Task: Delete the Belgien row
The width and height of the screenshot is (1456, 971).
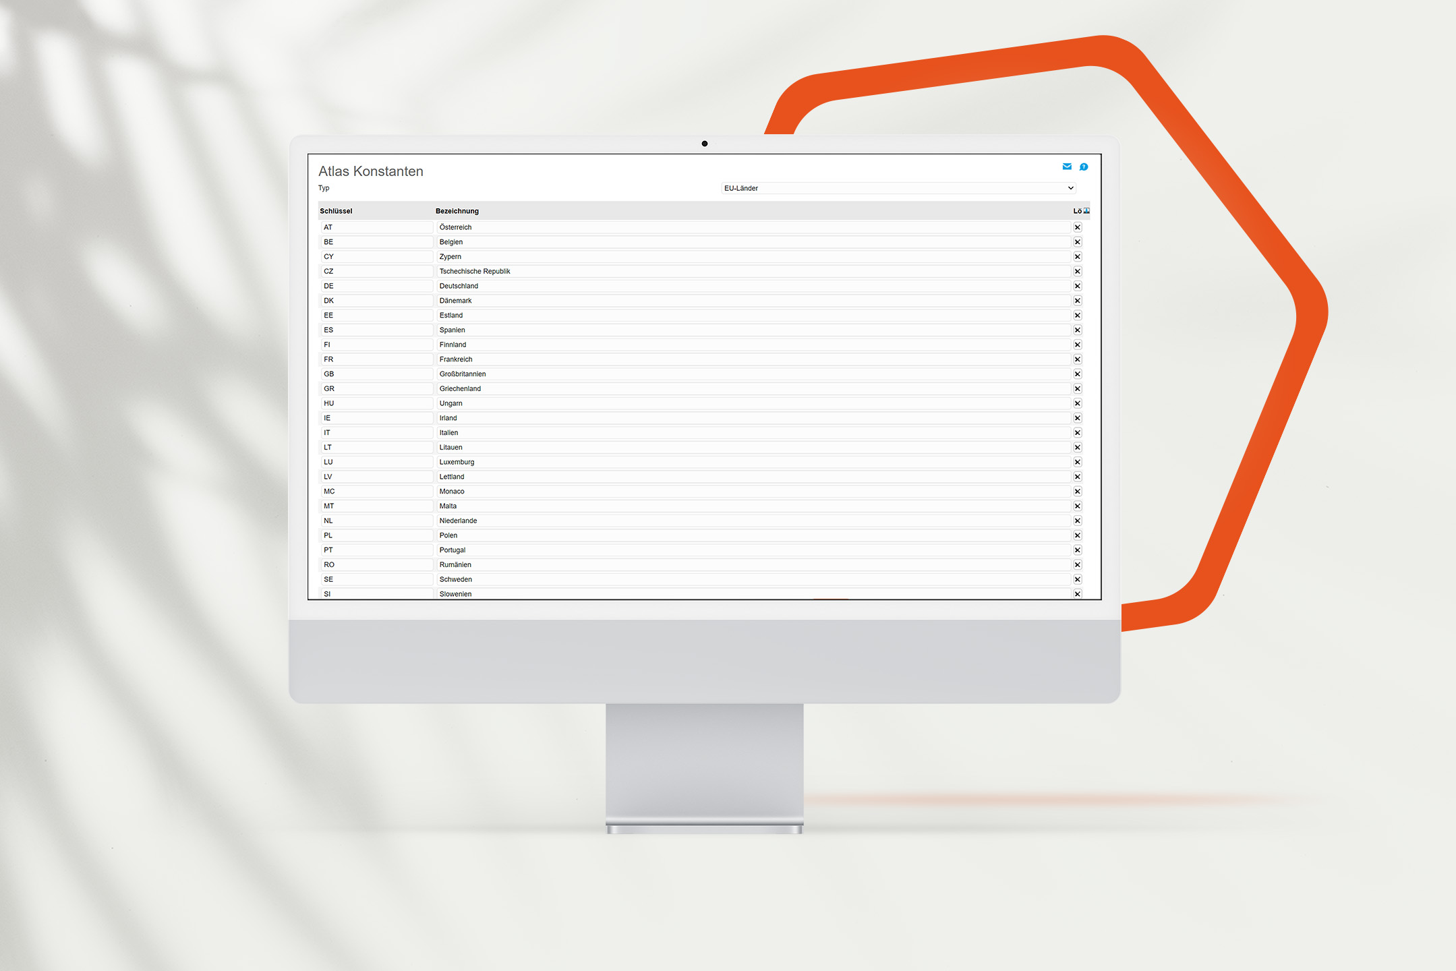Action: tap(1078, 242)
